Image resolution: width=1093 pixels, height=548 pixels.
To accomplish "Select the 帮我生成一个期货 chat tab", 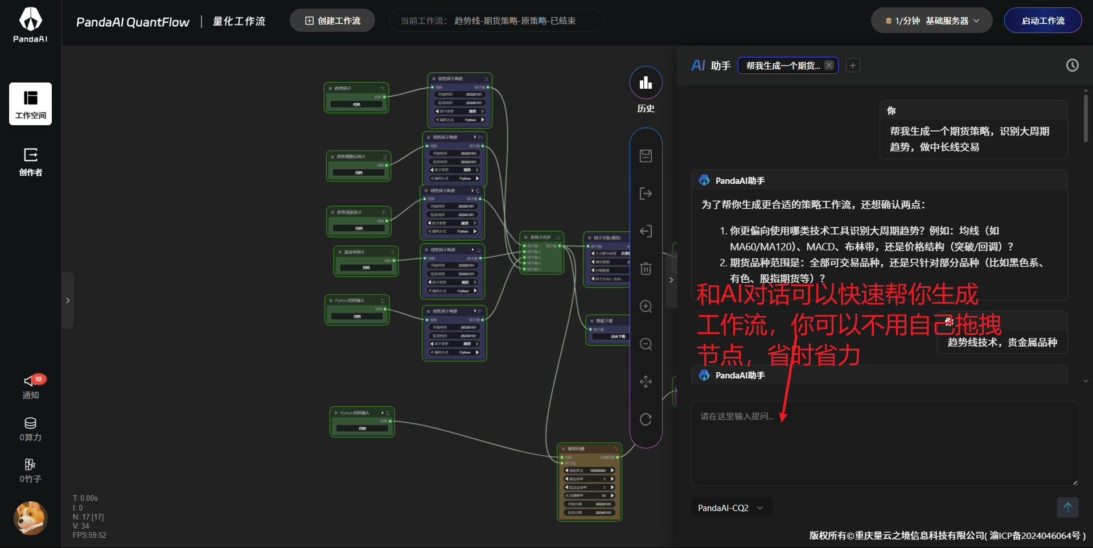I will click(x=783, y=65).
